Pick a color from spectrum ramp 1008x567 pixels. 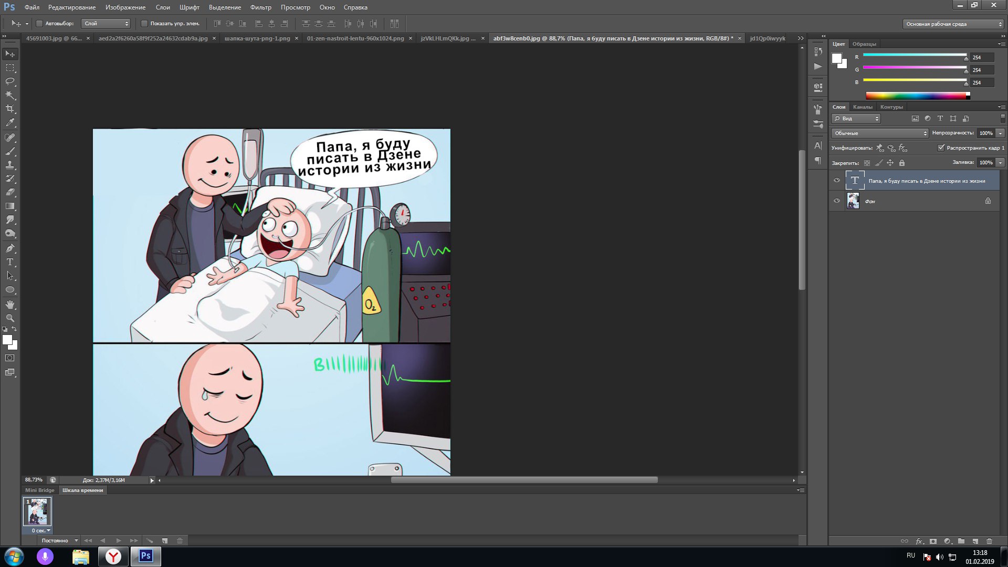point(917,96)
